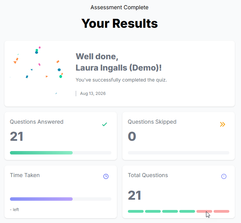241x223 pixels.
Task: Click the Total Questions count 21
Action: click(134, 195)
